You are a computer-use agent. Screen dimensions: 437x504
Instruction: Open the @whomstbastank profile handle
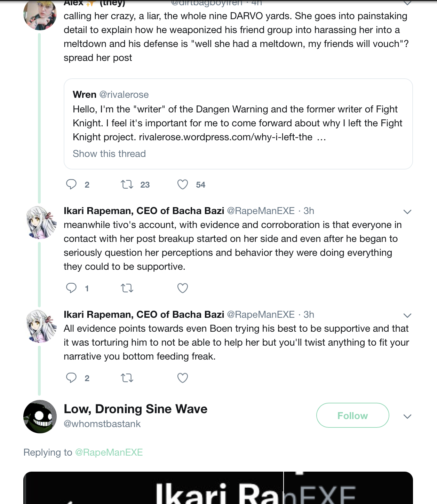pos(102,424)
